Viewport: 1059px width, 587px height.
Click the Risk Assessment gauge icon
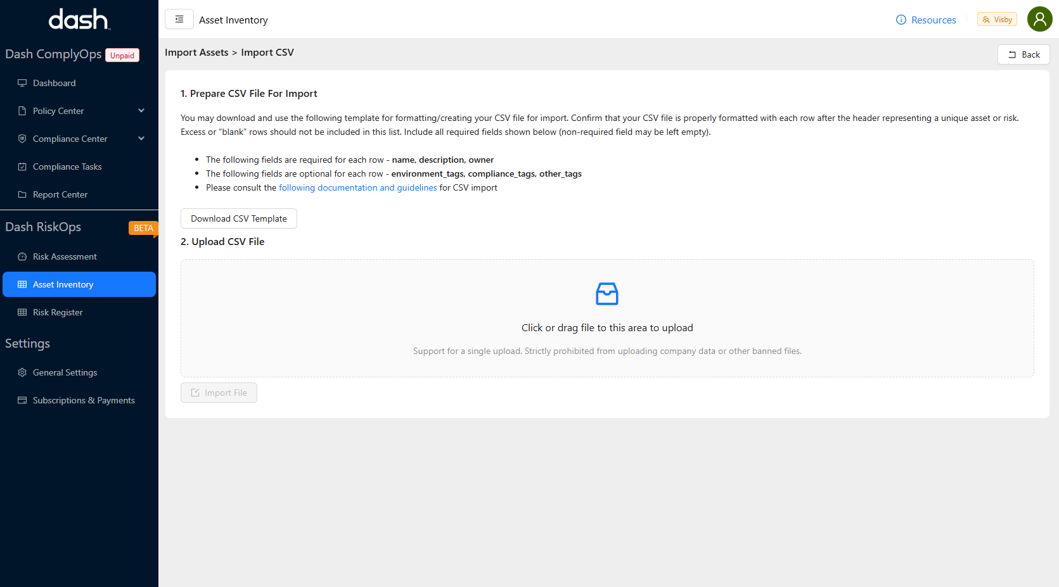pos(23,256)
